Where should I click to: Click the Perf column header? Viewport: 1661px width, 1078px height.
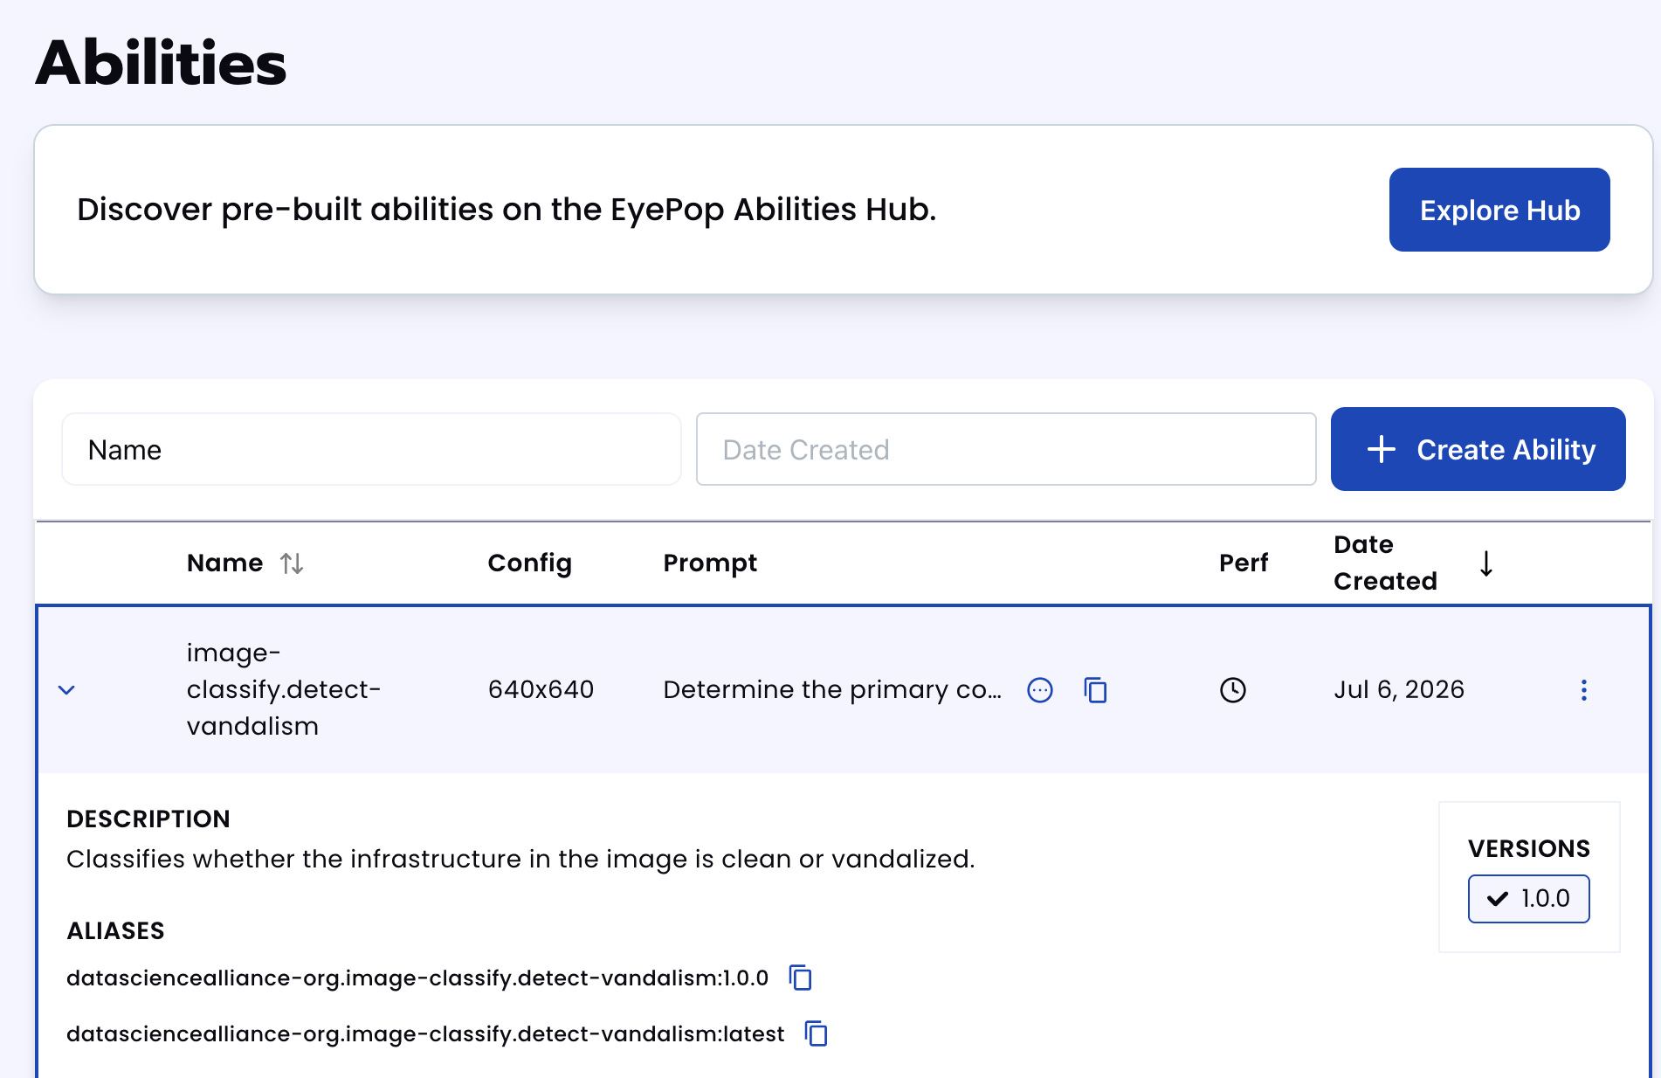(1243, 563)
